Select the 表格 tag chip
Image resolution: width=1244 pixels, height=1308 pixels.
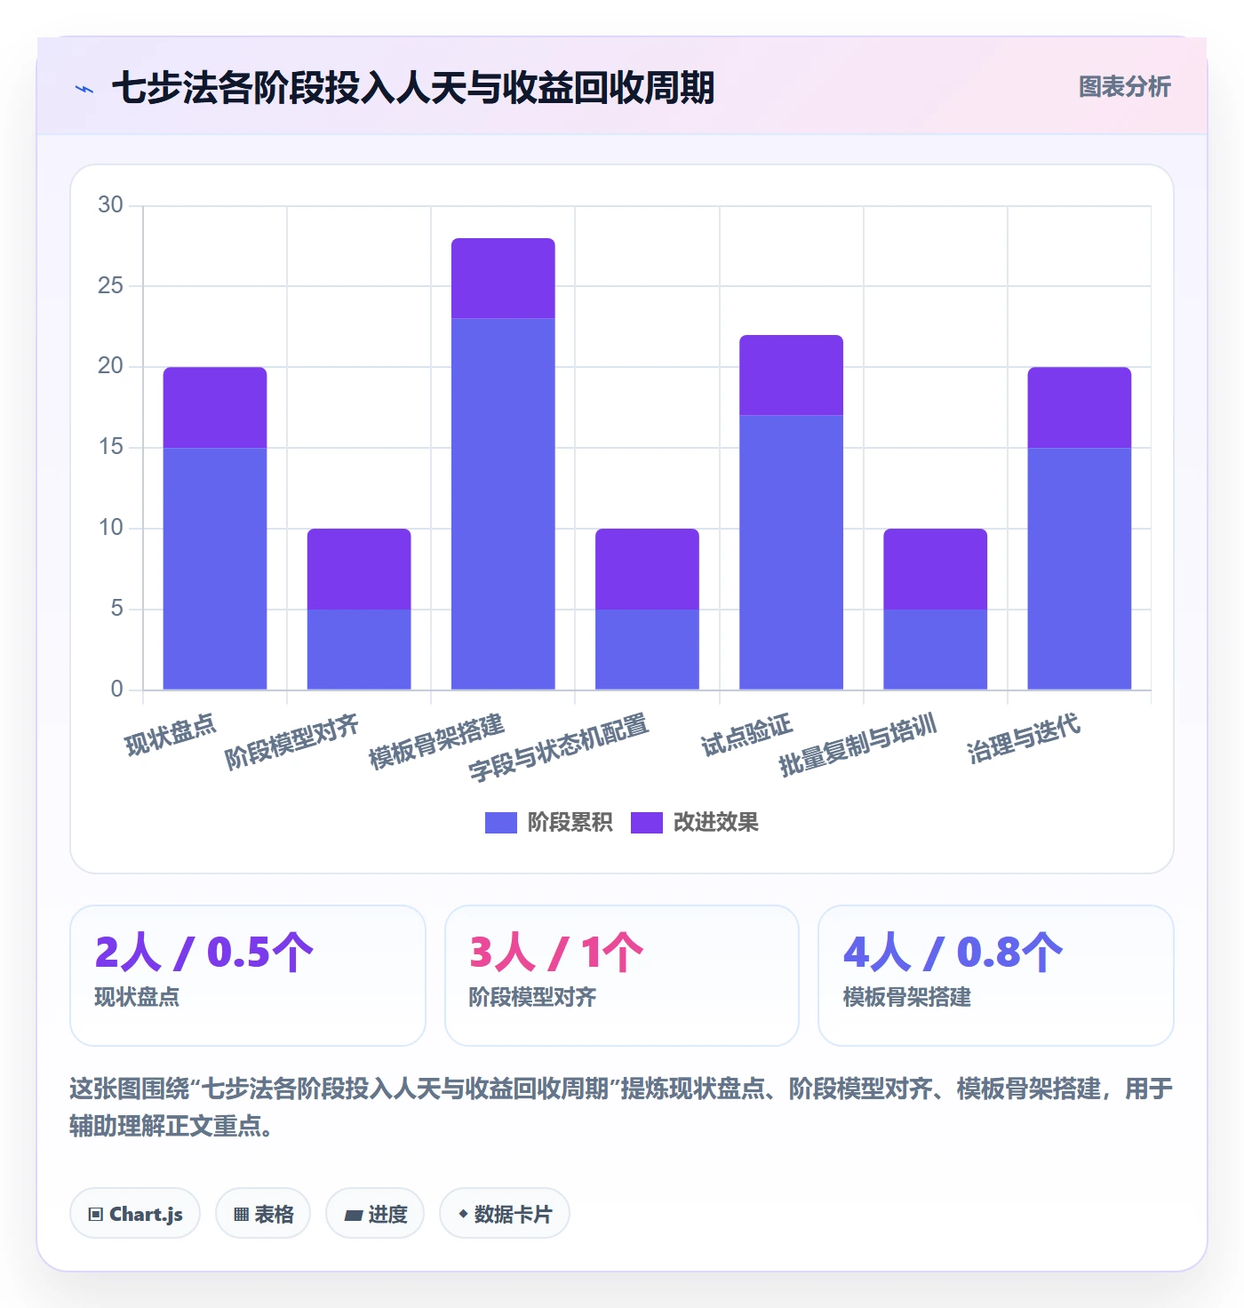tap(263, 1214)
